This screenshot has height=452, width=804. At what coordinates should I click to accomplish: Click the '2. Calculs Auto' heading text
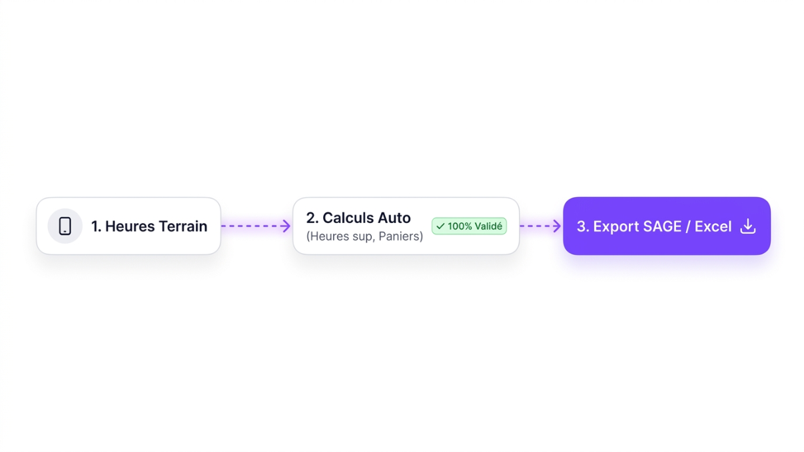(358, 218)
